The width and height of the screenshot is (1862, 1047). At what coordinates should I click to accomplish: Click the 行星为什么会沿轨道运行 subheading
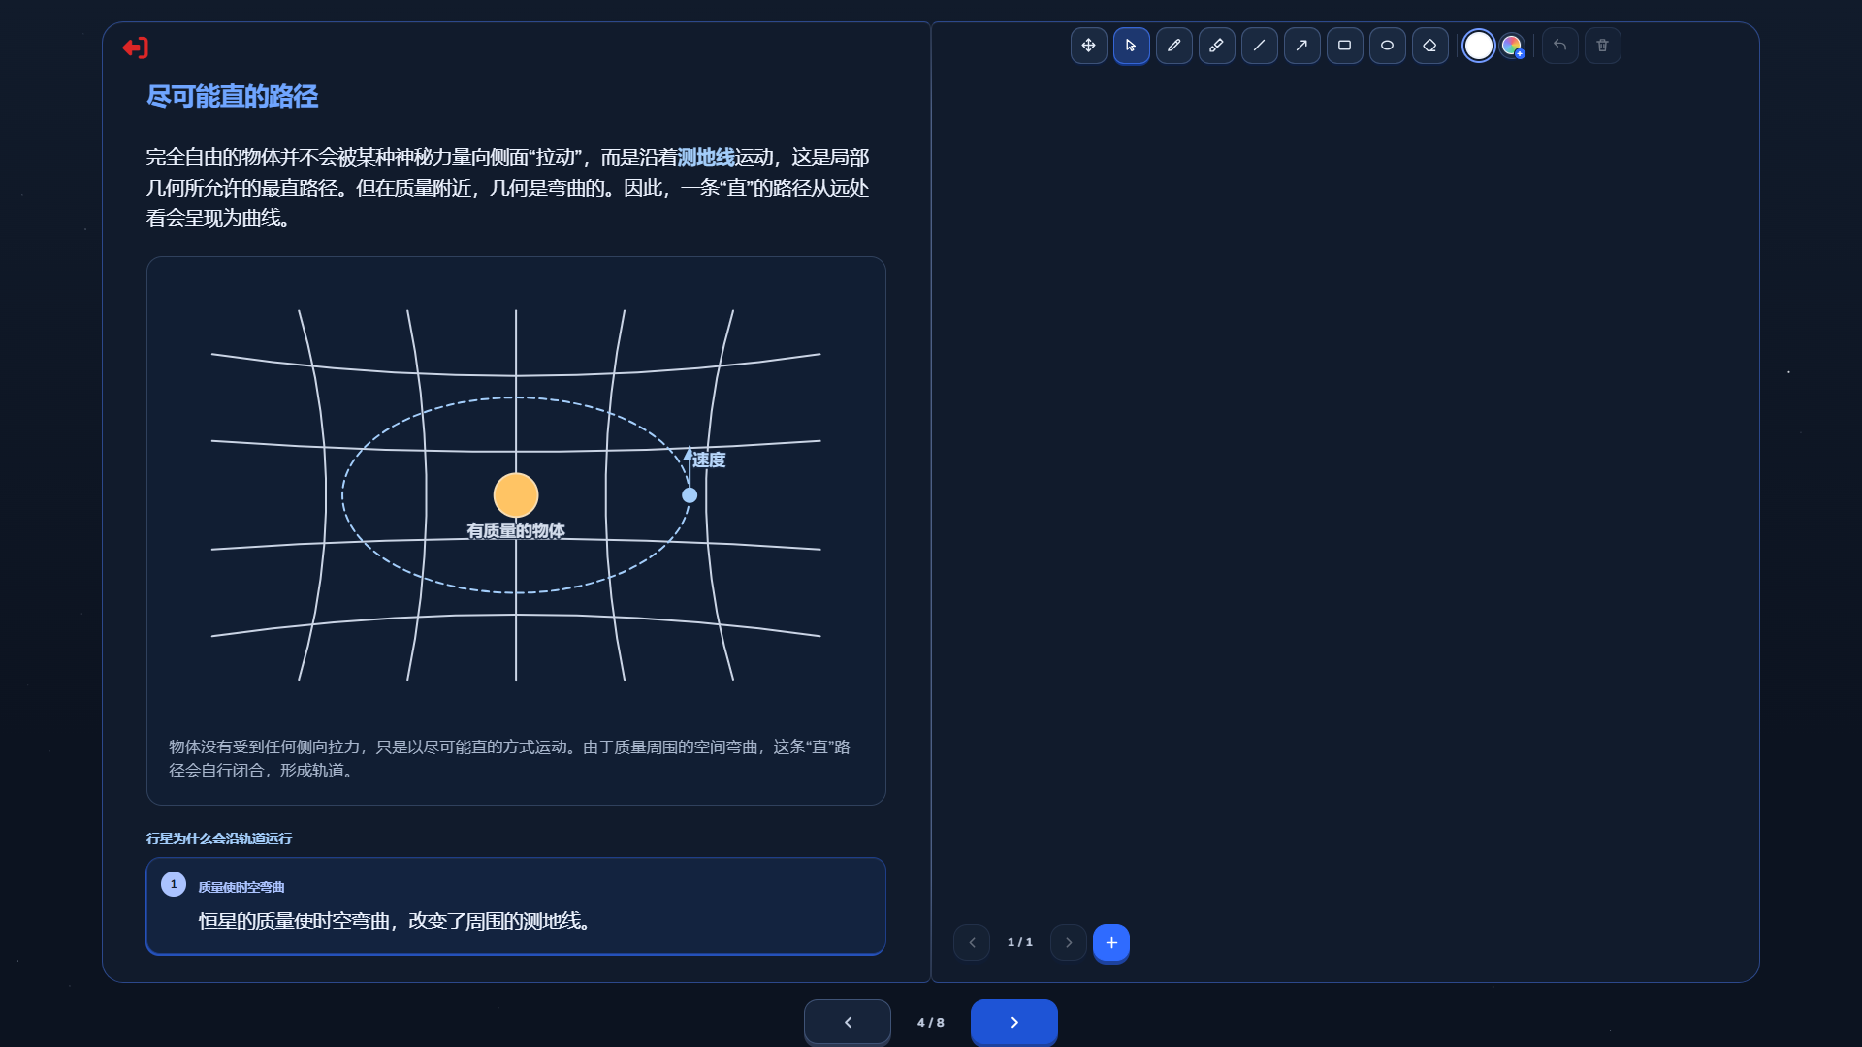(219, 839)
